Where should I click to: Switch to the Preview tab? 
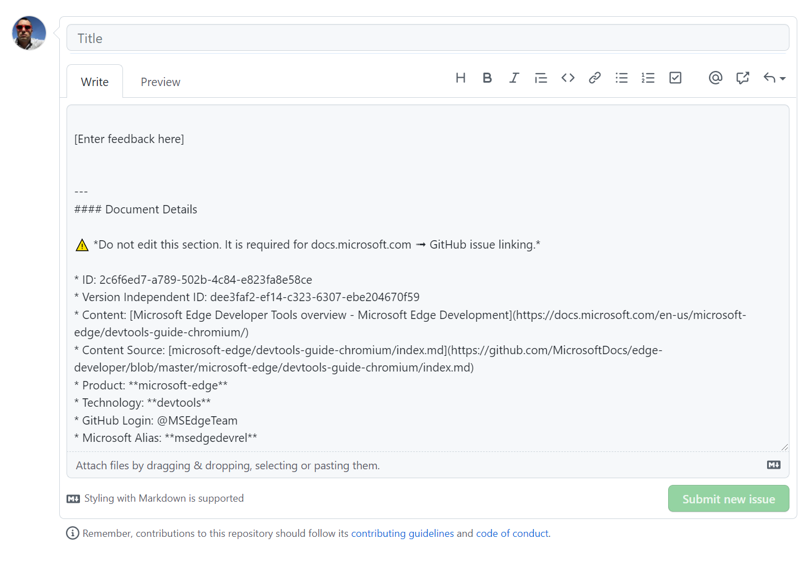coord(160,82)
